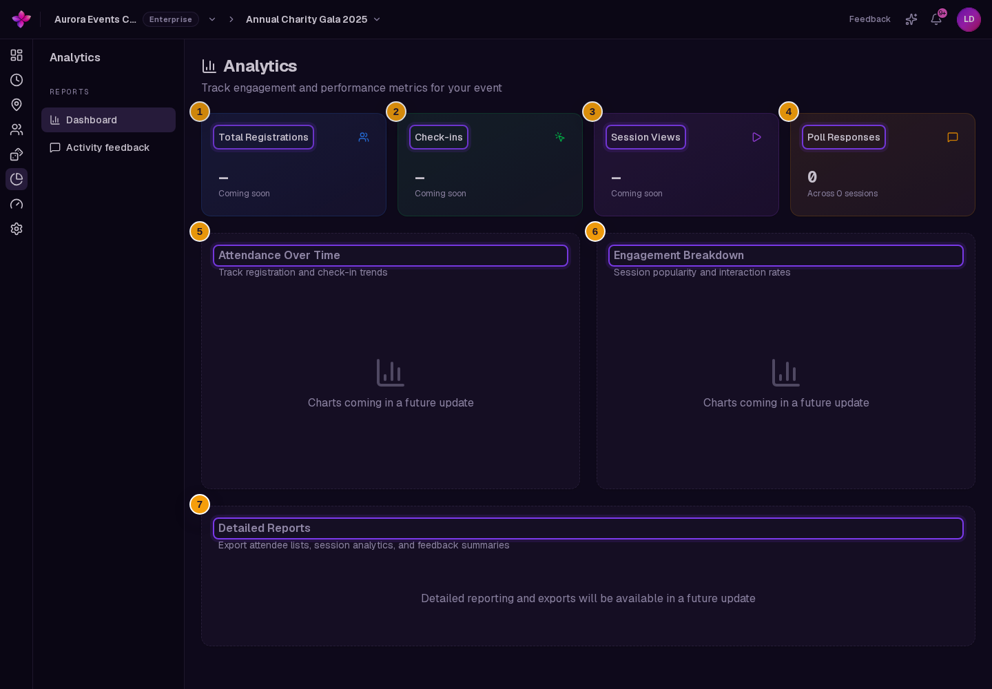Open the clock icon in left rail
992x689 pixels.
tap(17, 80)
